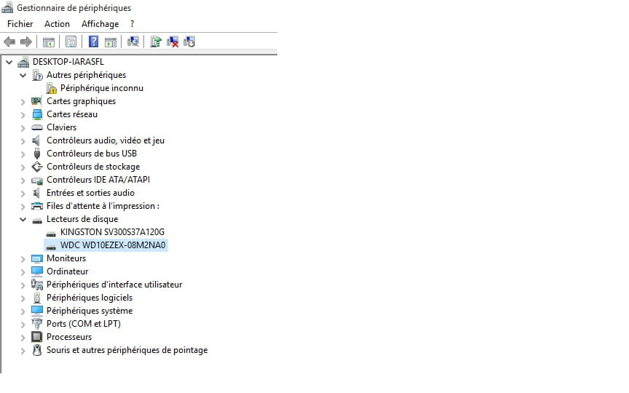The width and height of the screenshot is (629, 393).
Task: Select Processeurs label
Action: tap(69, 337)
